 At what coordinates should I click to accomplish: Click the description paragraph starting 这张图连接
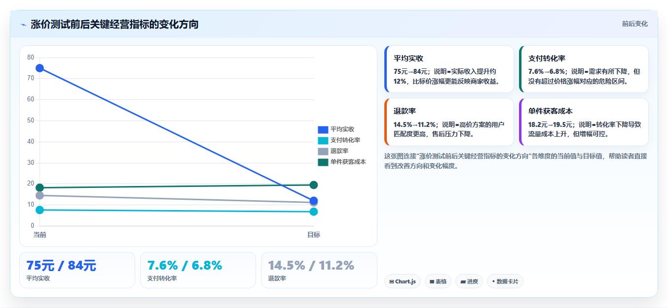[516, 161]
